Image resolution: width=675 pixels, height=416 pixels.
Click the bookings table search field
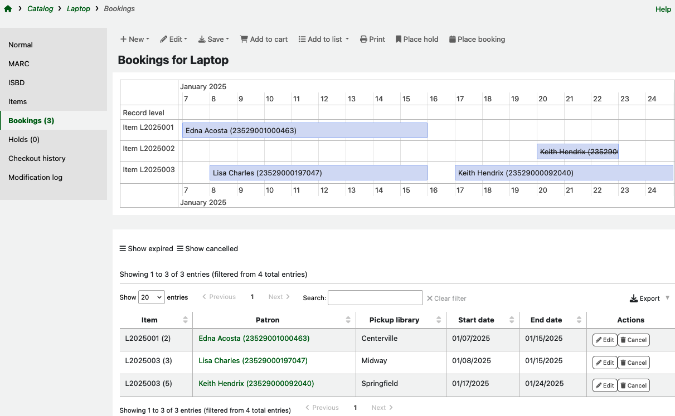pos(375,298)
